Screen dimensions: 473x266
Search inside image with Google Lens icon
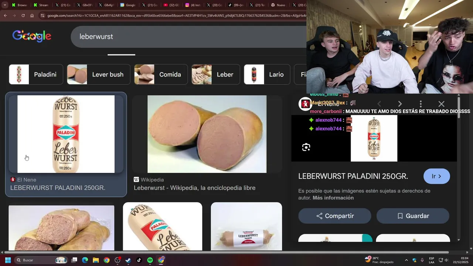click(x=306, y=147)
